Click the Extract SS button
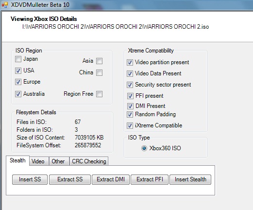The width and height of the screenshot is (253, 210). (70, 179)
